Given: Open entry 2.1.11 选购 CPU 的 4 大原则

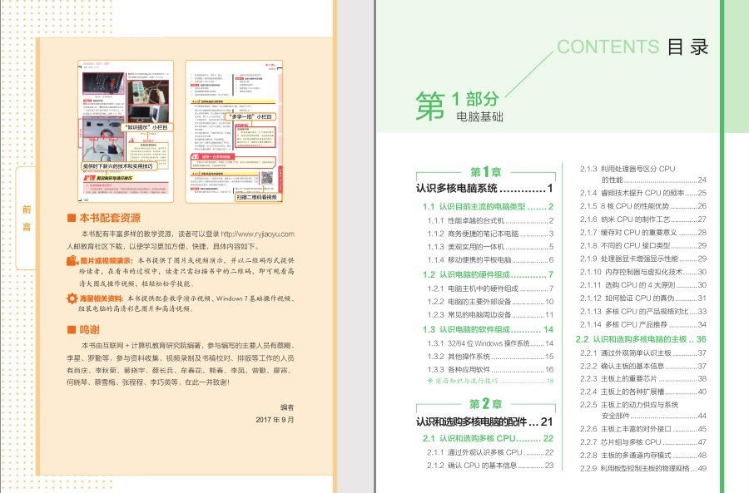Looking at the screenshot, I should tap(643, 285).
